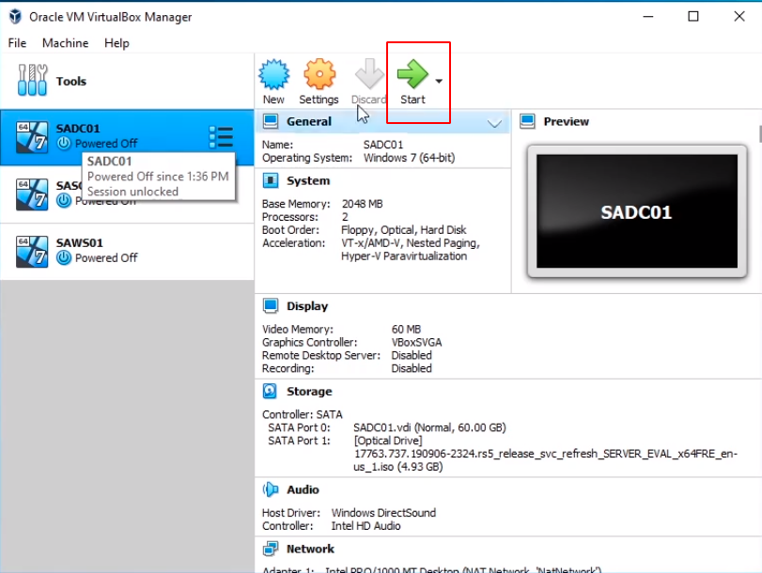Viewport: 762px width, 573px height.
Task: Expand the Start button dropdown arrow
Action: (x=439, y=82)
